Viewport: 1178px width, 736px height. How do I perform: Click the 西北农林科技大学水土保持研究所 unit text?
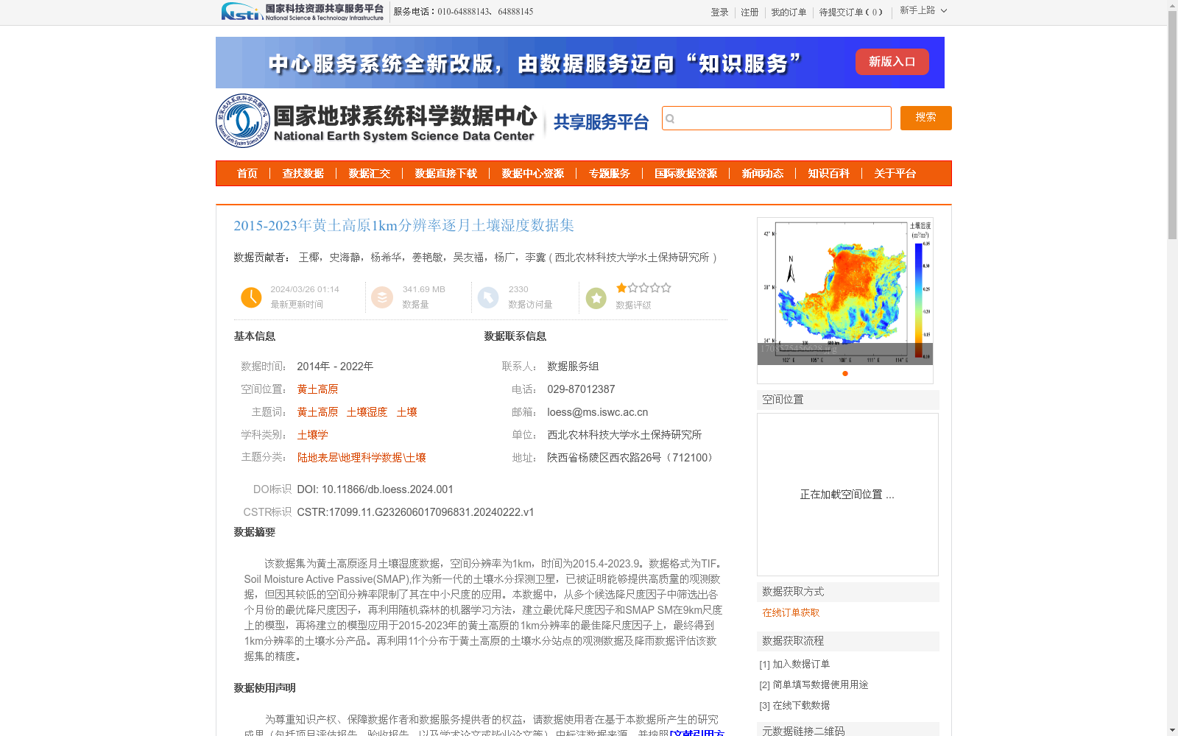624,435
